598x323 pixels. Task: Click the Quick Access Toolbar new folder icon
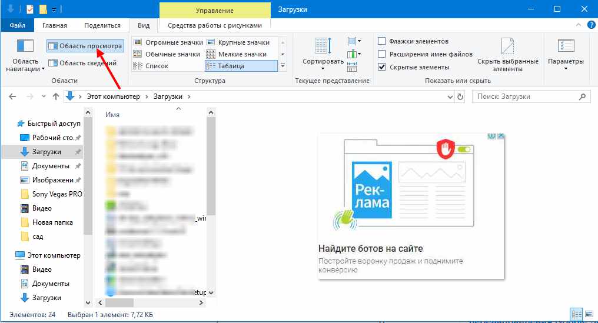43,9
